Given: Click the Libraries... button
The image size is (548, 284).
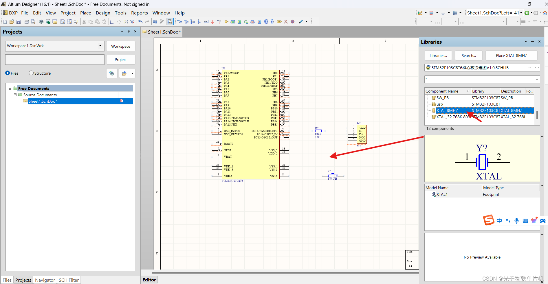Looking at the screenshot, I should 438,56.
